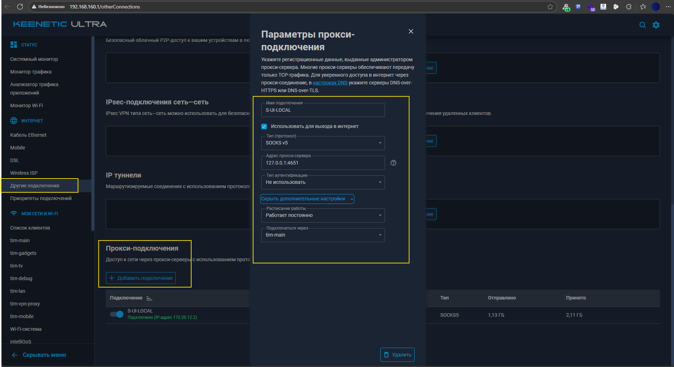Open browser extensions puzzle icon
Viewport: 674px width, 367px height.
click(629, 7)
